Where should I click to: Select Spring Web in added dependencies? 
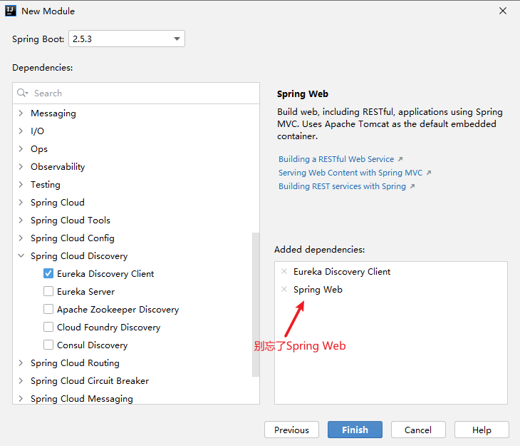tap(318, 290)
